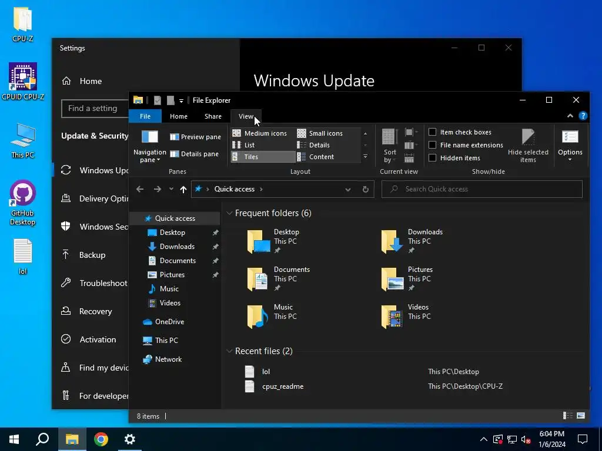Select the Pictures folder tile
The image size is (602, 451).
point(407,278)
